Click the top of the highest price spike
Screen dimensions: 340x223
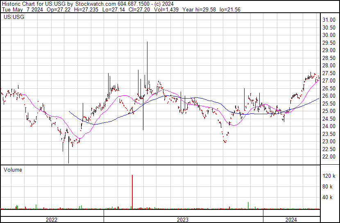point(147,42)
